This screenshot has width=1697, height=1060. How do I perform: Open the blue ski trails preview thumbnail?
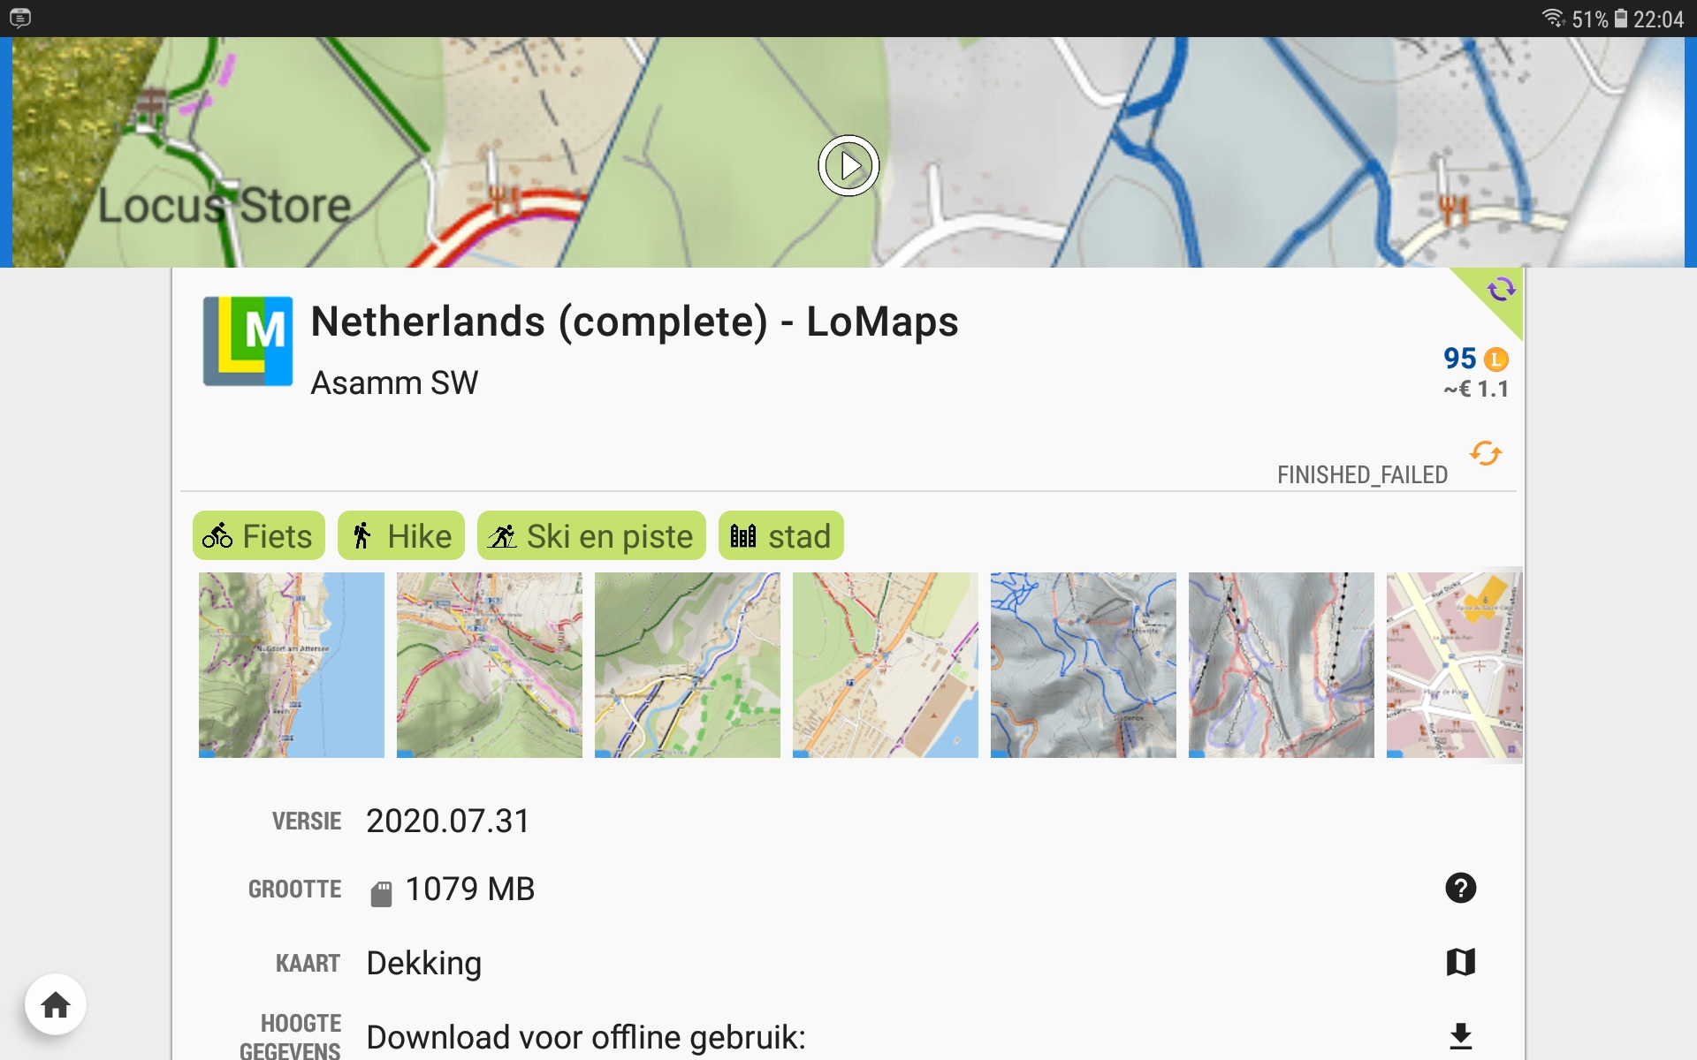(x=1084, y=665)
